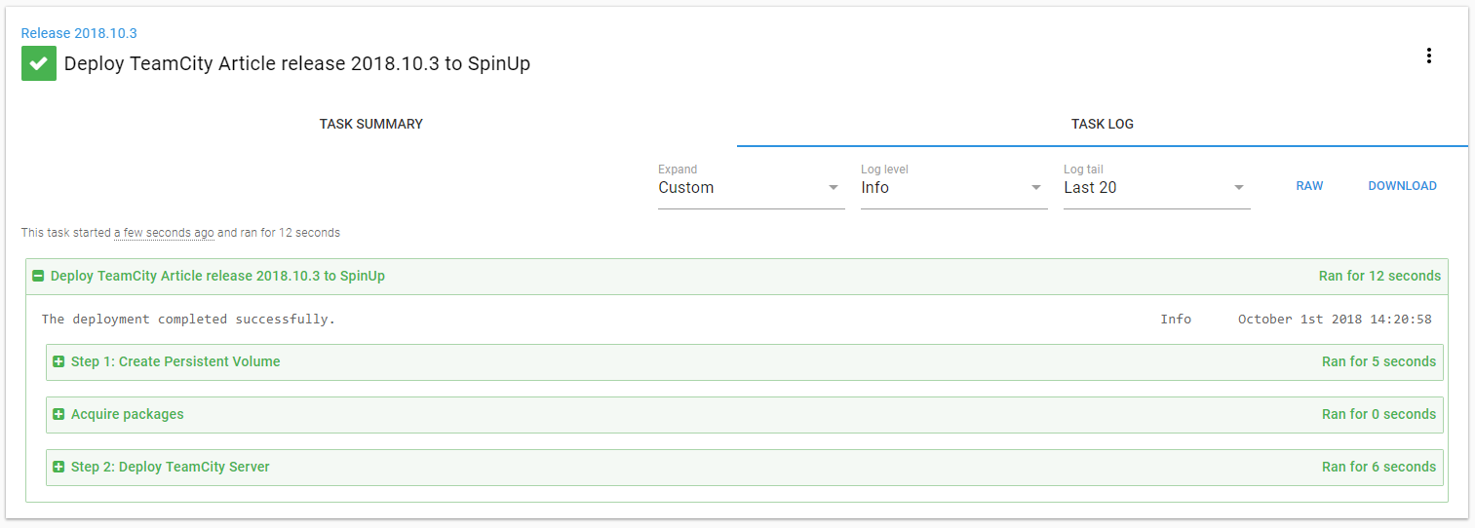The width and height of the screenshot is (1475, 528).
Task: Click 'a few seconds ago' timestamp
Action: tap(164, 234)
